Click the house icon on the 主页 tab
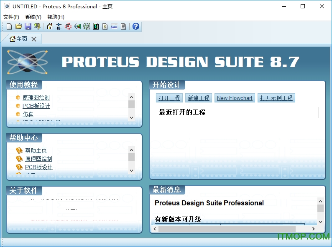The image size is (332, 247). (x=13, y=39)
